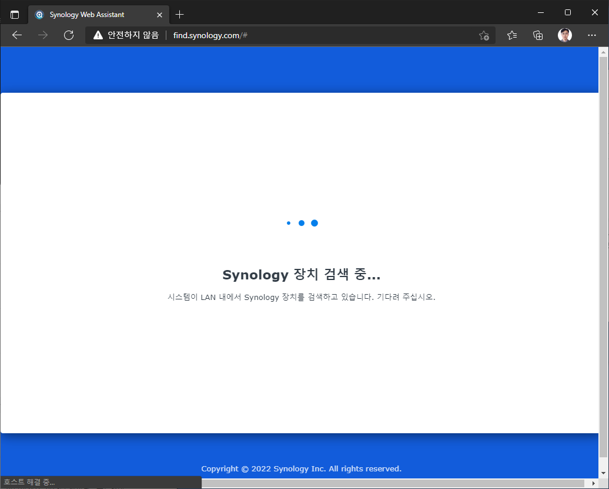Open browser settings and more menu
The image size is (609, 489).
pyautogui.click(x=591, y=35)
